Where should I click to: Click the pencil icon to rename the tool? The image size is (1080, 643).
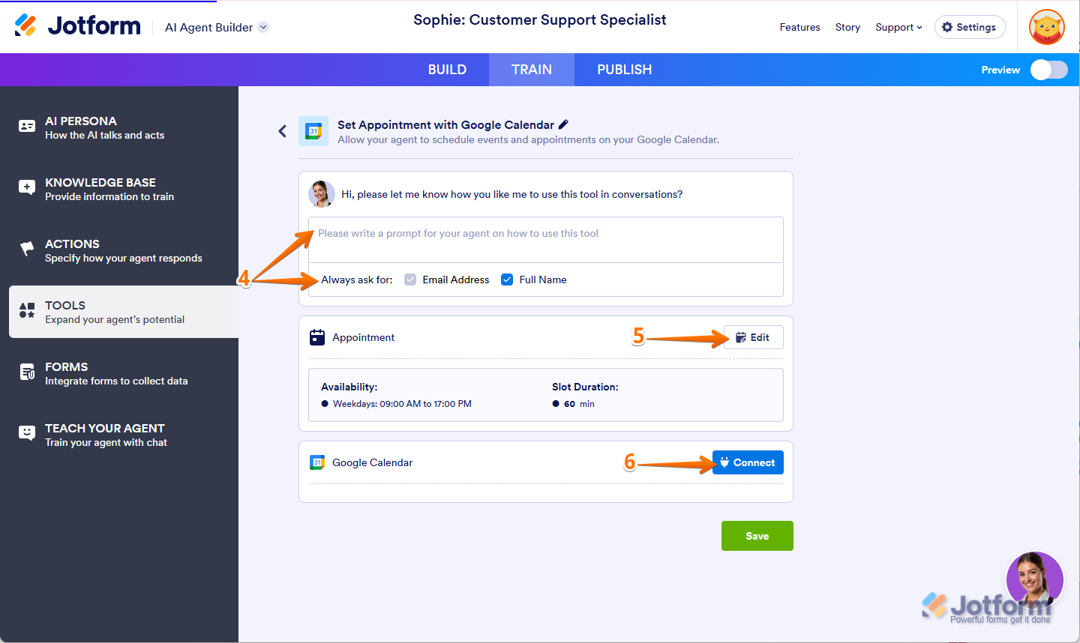[564, 124]
